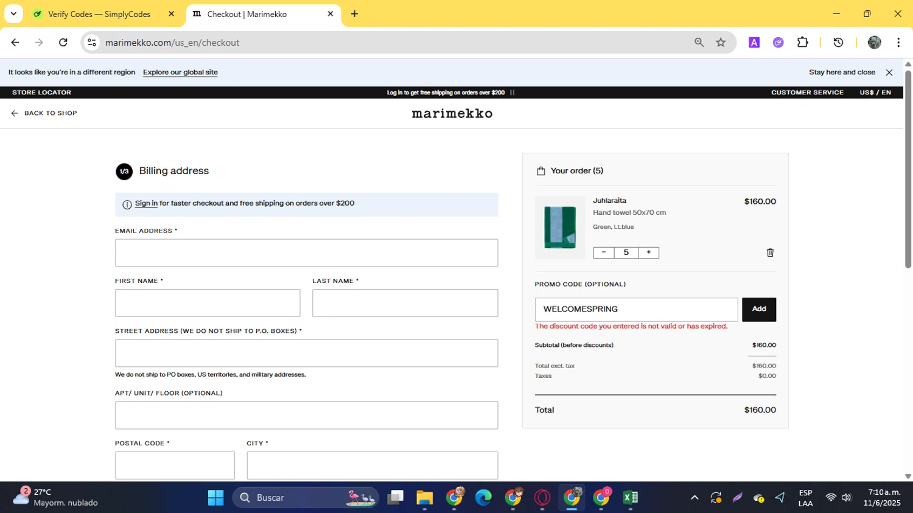Viewport: 913px width, 513px height.
Task: Focus the First Name field
Action: (x=208, y=303)
